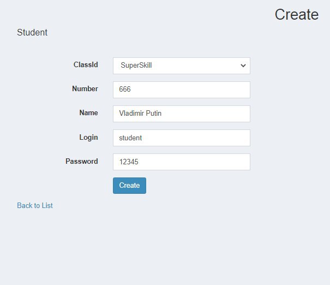Click the Number field label
330x285 pixels.
[x=85, y=88]
